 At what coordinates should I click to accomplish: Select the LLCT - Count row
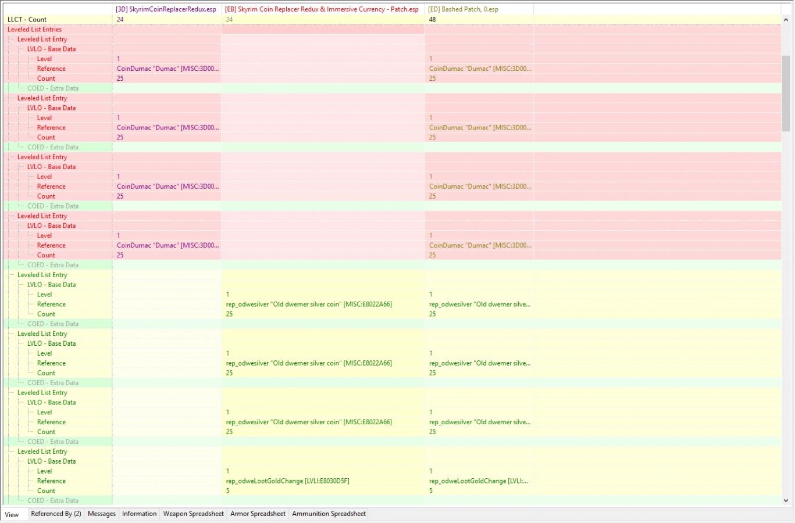click(x=26, y=19)
